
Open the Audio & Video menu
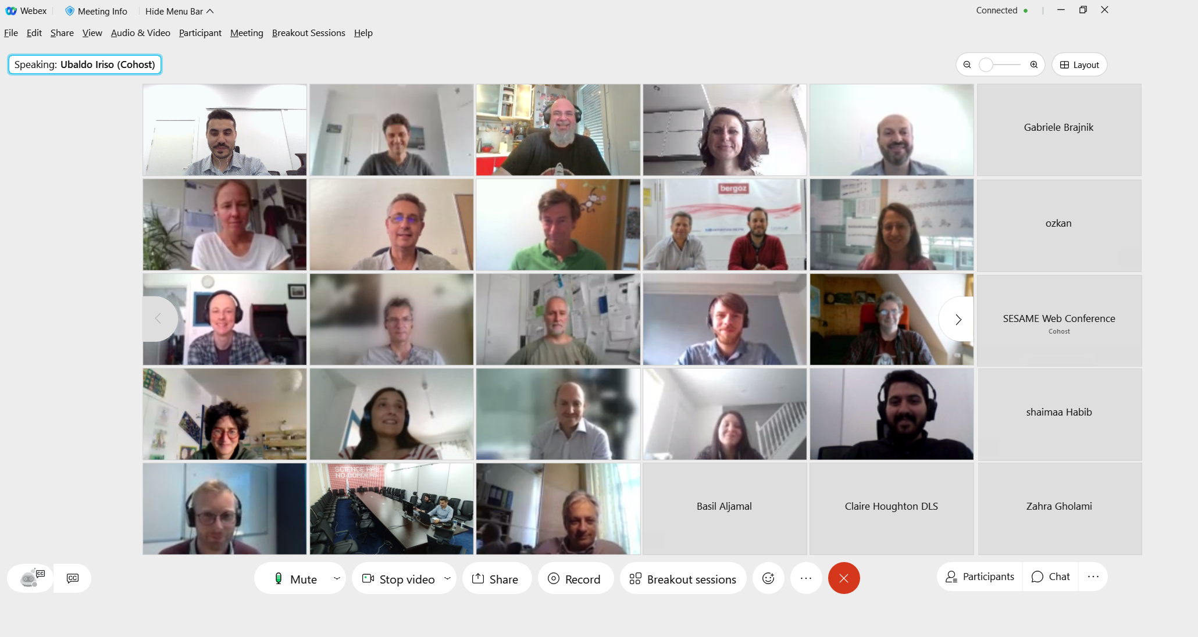pyautogui.click(x=141, y=33)
